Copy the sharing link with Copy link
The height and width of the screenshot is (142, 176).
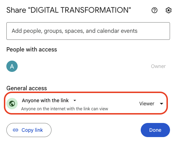point(29,130)
